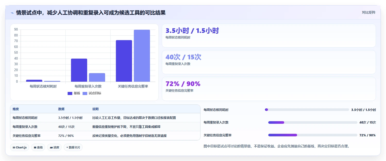Click the icon inside the Chart.js chip
This screenshot has height=161, width=386.
14,148
